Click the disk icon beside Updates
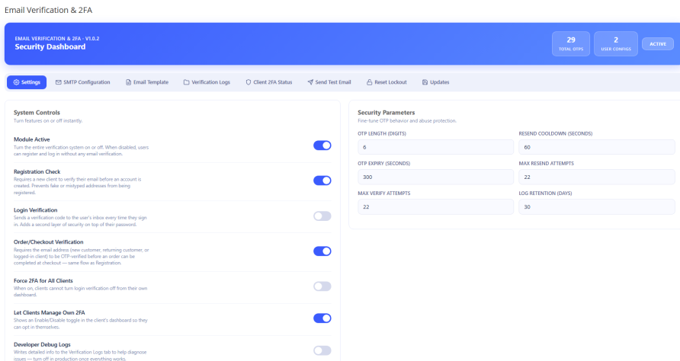The height and width of the screenshot is (361, 680). click(x=425, y=82)
